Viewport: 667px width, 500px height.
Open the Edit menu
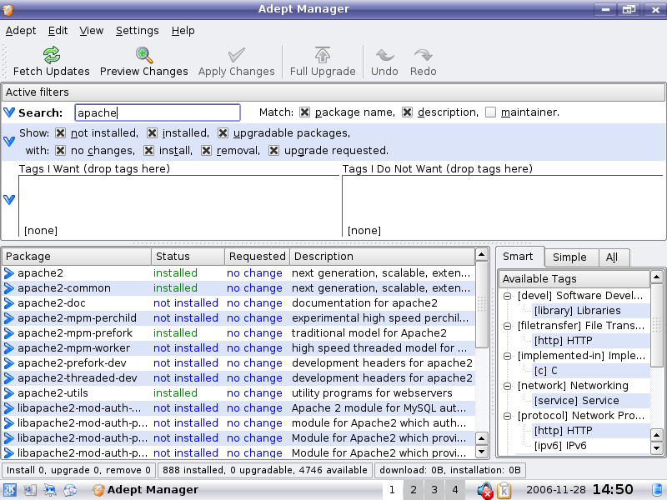click(x=58, y=31)
